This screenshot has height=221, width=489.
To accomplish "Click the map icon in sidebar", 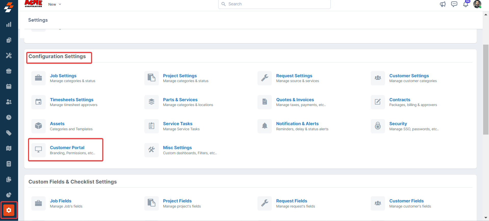I will (9, 148).
